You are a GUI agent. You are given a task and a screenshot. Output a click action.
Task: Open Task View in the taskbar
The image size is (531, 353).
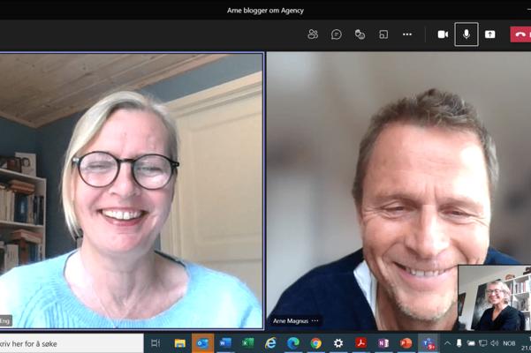click(156, 343)
